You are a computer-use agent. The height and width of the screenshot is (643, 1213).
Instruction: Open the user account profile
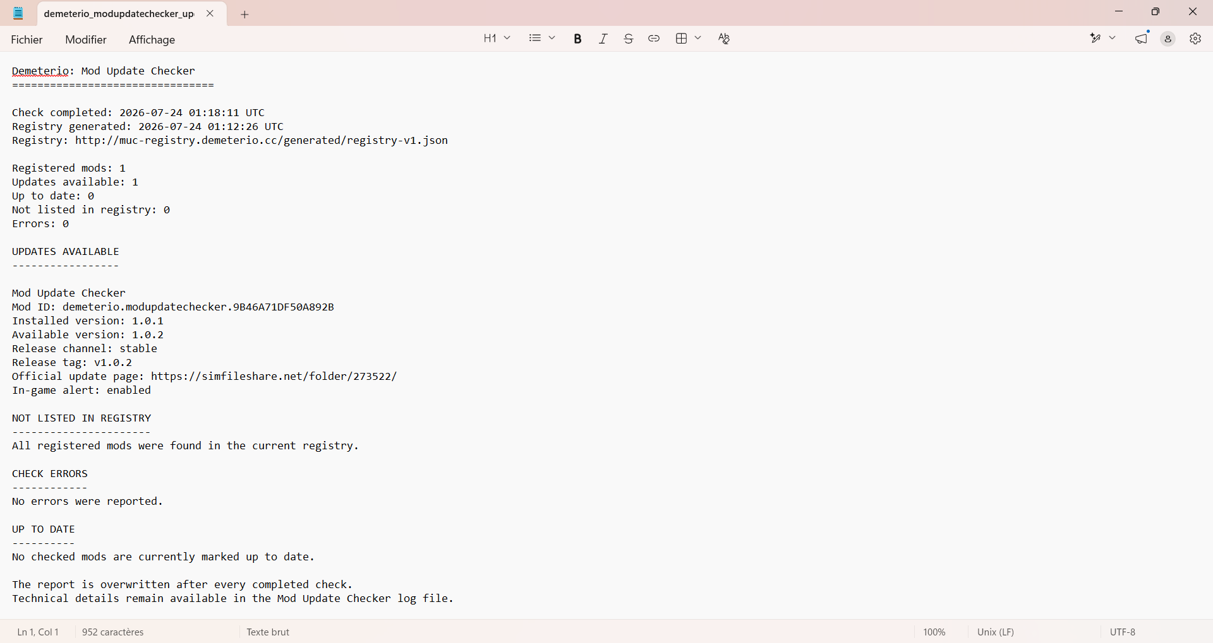point(1168,39)
